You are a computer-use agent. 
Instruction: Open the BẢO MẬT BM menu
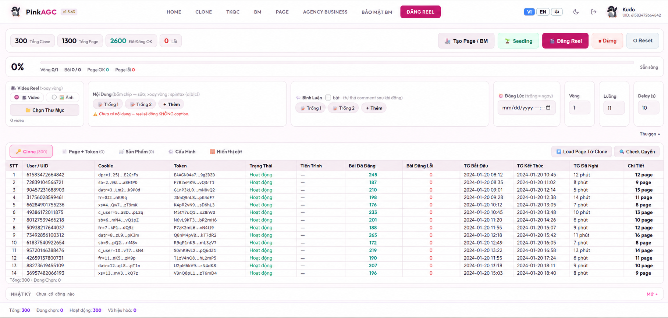[x=377, y=12]
